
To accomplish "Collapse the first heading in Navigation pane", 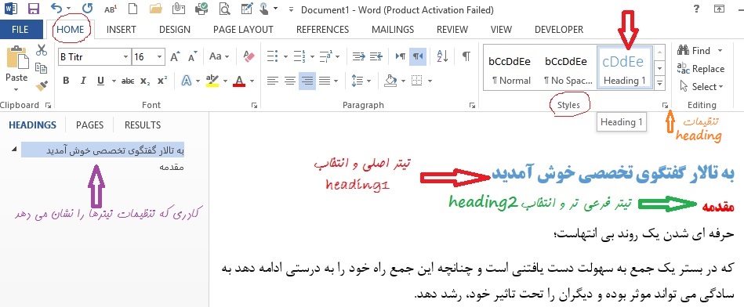I will pos(13,149).
